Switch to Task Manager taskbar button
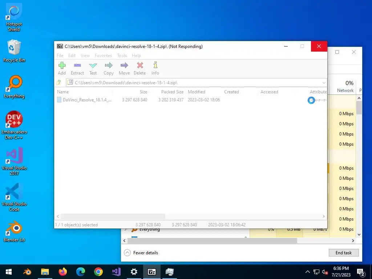372x279 pixels. coord(169,272)
